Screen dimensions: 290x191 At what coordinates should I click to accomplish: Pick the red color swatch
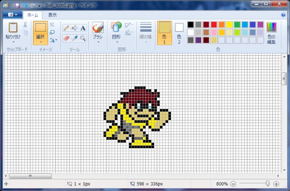[214, 24]
